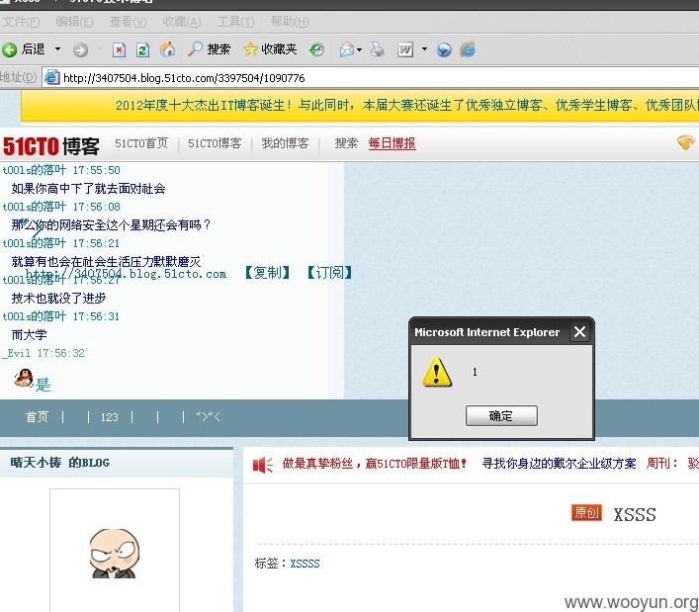This screenshot has width=699, height=612.
Task: Click 123 in the blue nav bar
Action: pos(109,417)
